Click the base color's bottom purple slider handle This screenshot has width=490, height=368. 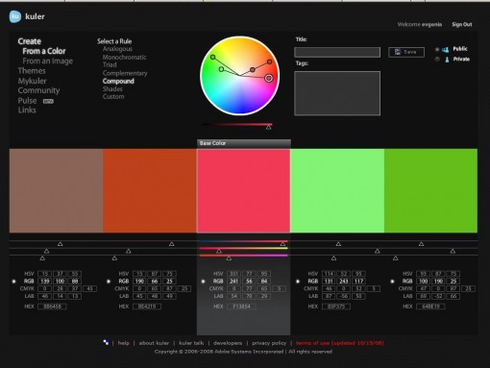(229, 258)
